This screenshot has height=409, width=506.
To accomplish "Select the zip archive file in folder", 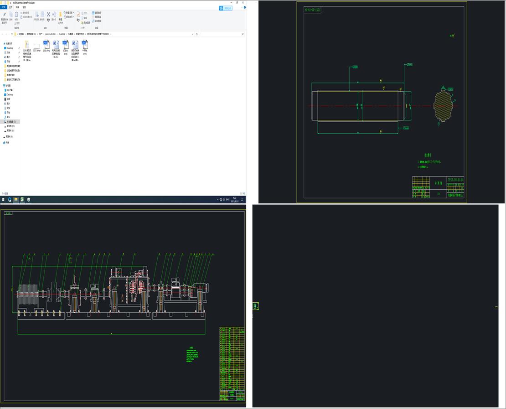I will [27, 50].
